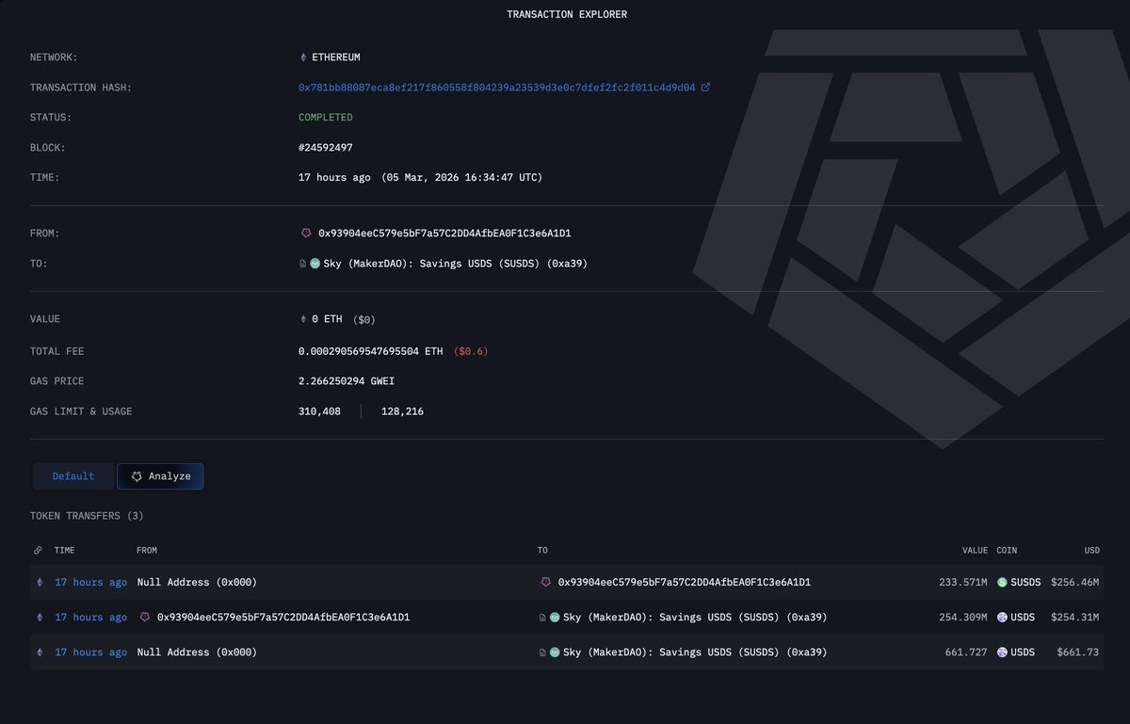Click the contract document icon next to Sky (MakerDAO)

(302, 264)
